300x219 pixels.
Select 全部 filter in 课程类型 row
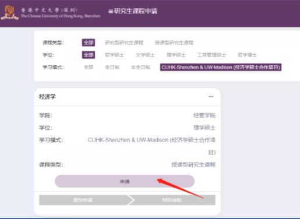pos(89,43)
